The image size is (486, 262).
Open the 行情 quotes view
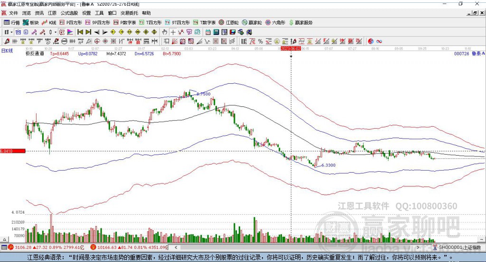(x=11, y=23)
